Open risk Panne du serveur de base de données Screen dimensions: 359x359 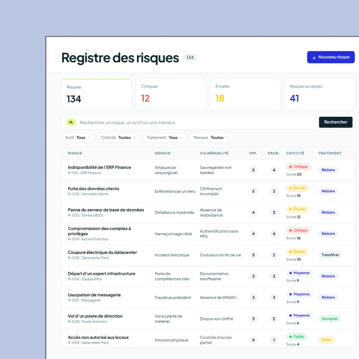point(106,210)
